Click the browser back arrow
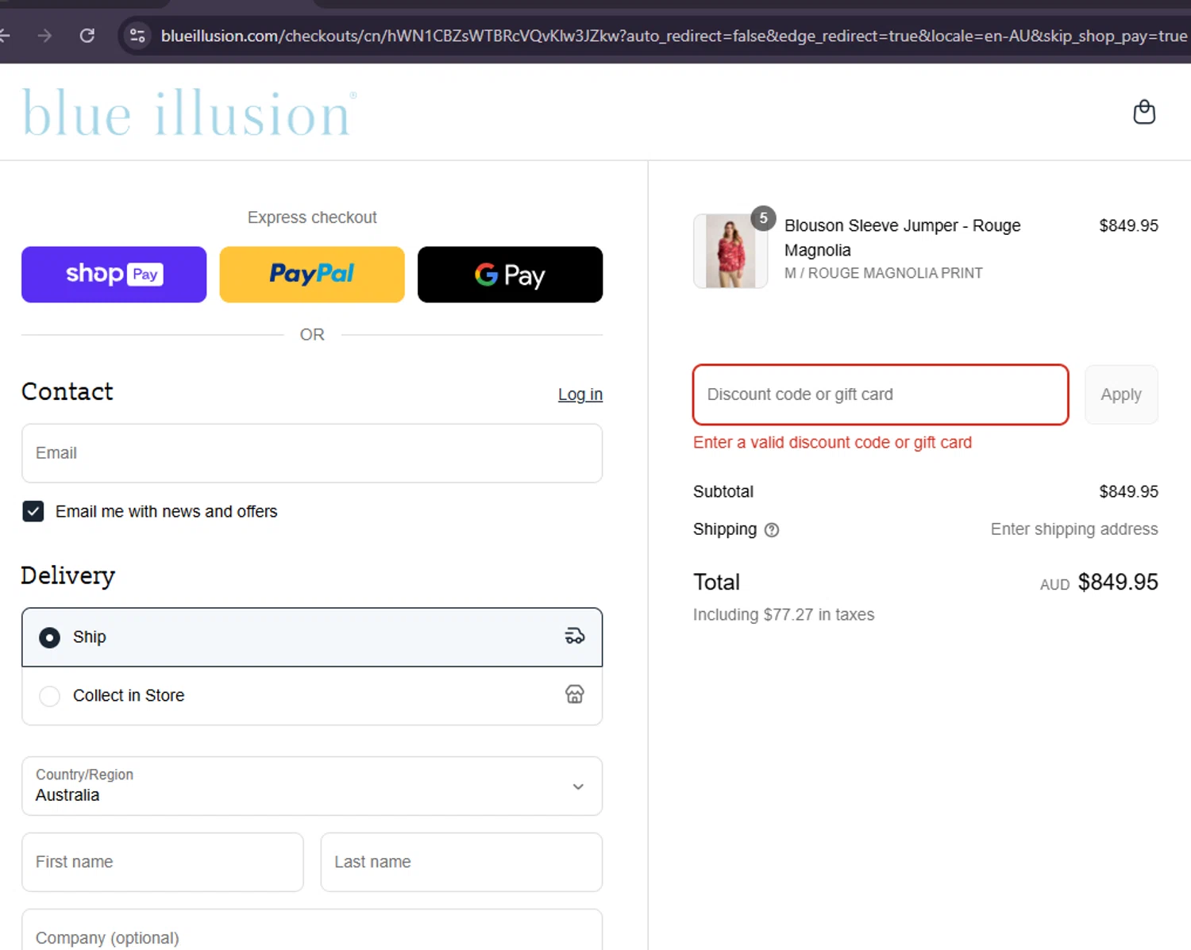The height and width of the screenshot is (950, 1191). point(4,36)
